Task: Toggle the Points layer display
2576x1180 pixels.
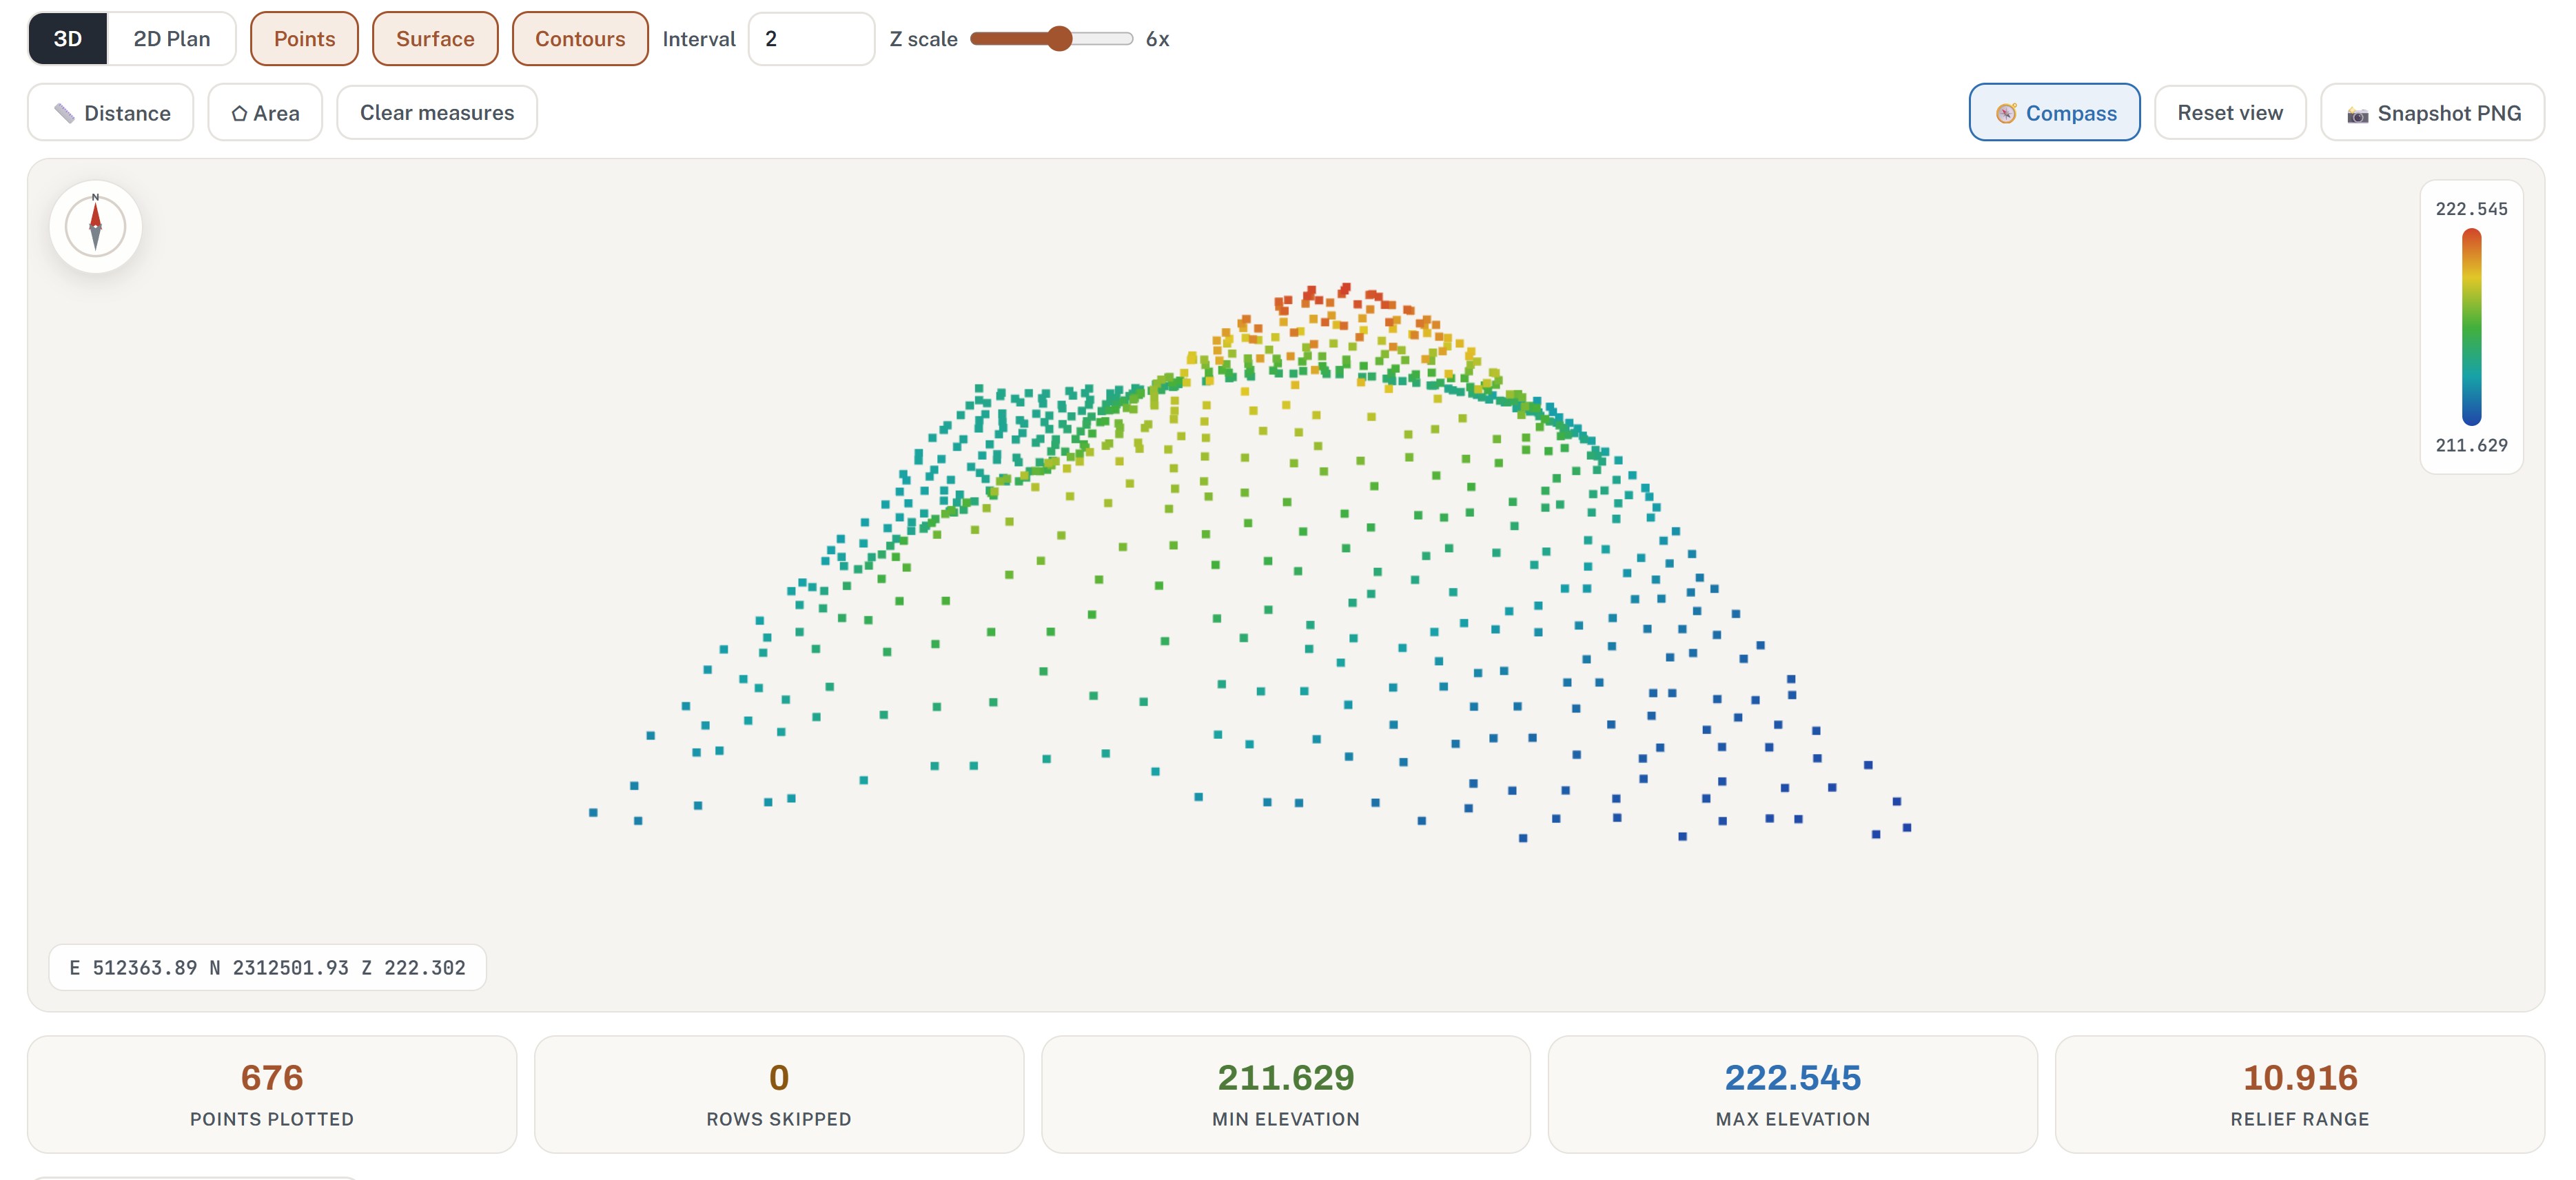Action: pyautogui.click(x=304, y=39)
